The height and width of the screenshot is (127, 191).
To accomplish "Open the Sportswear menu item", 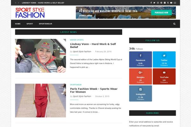I will tap(46, 24).
